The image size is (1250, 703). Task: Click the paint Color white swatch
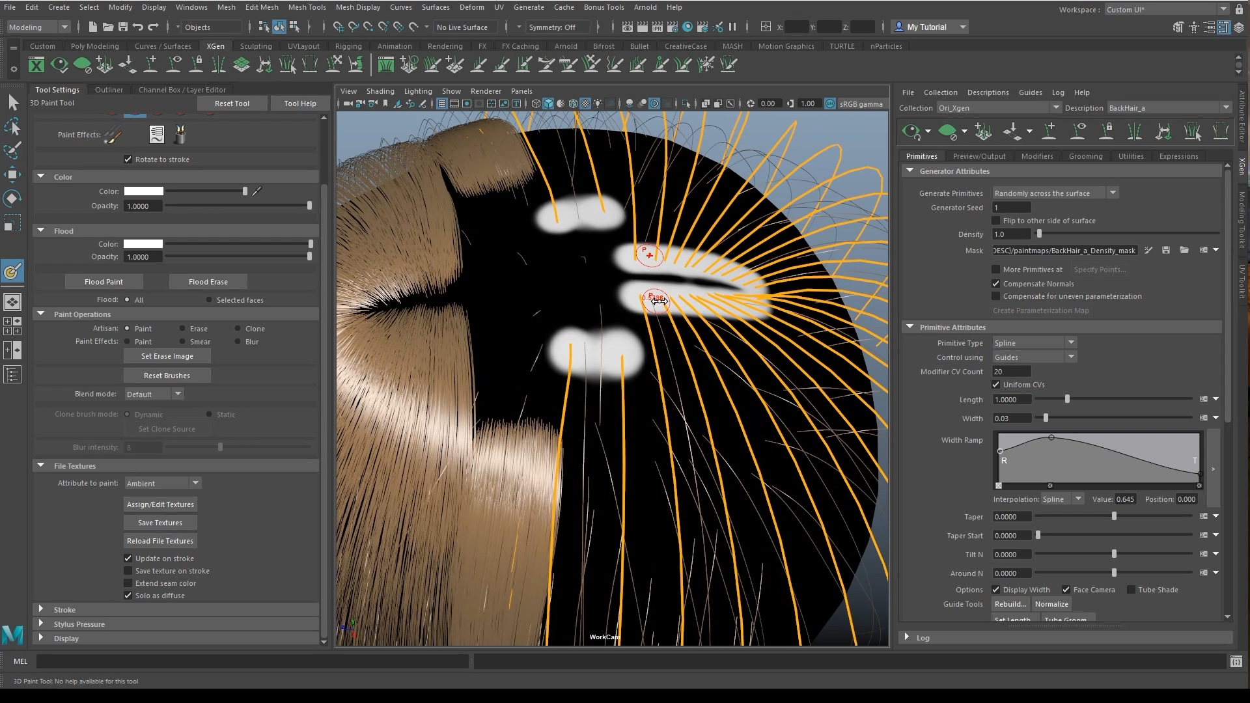(144, 191)
